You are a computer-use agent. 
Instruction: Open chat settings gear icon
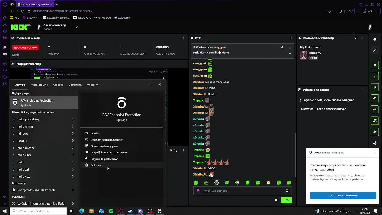coord(276,200)
